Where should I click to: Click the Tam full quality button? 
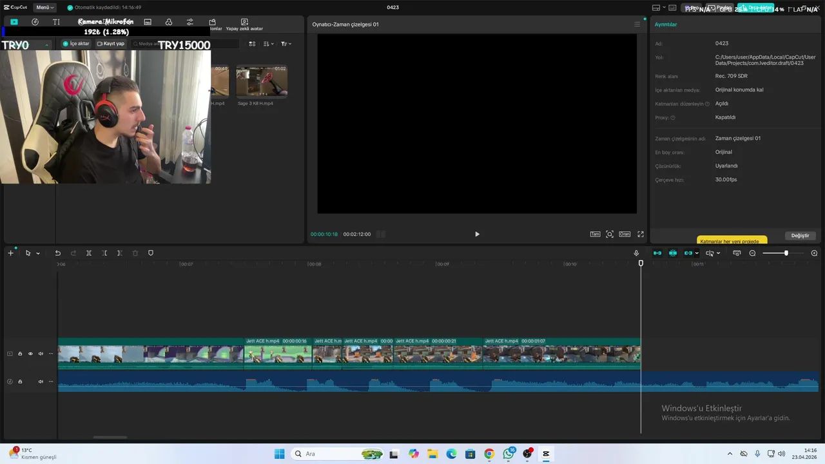(x=596, y=234)
